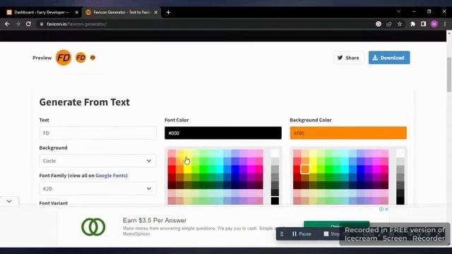Reload the favicon.io page
The image size is (452, 254).
click(x=28, y=24)
